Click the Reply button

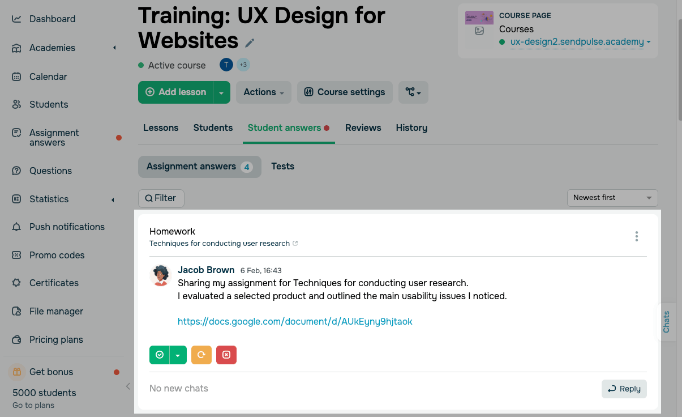pyautogui.click(x=624, y=389)
